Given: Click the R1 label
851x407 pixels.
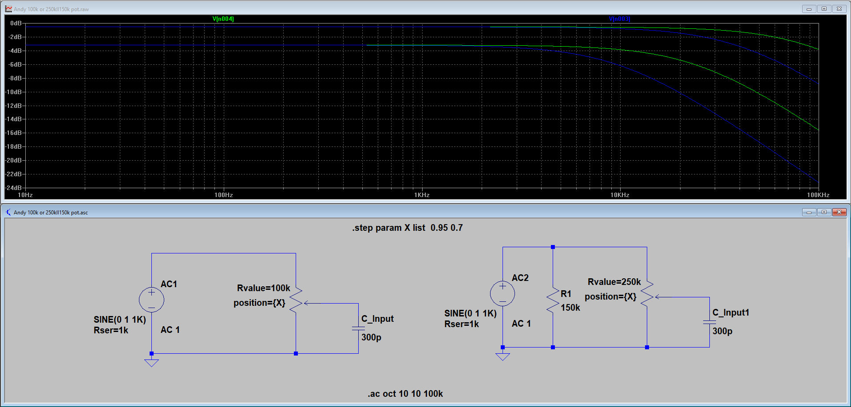Looking at the screenshot, I should click(x=566, y=294).
